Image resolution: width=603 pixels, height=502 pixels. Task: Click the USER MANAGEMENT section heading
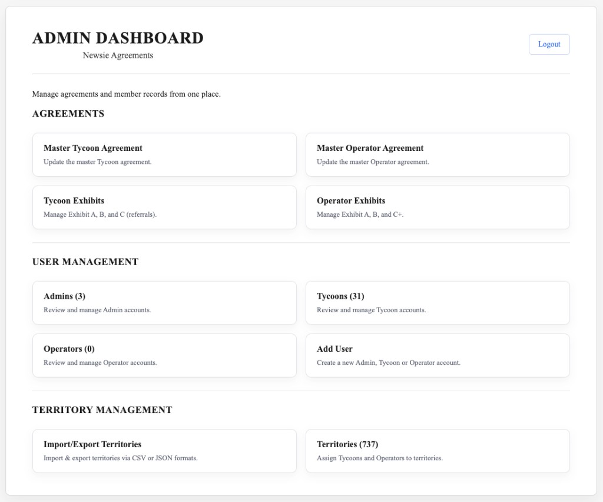point(85,262)
